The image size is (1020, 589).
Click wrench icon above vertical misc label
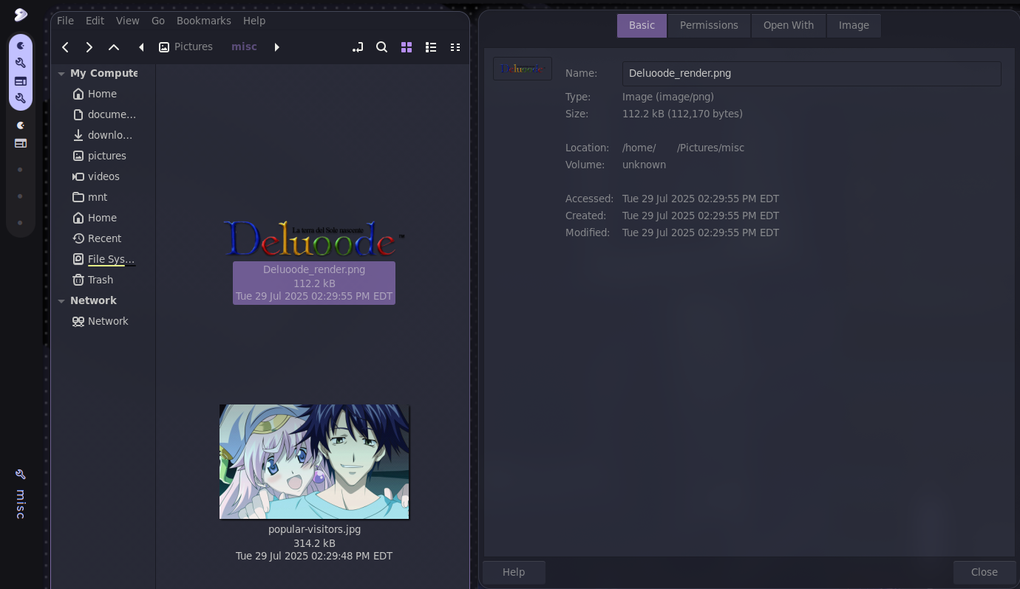[21, 474]
